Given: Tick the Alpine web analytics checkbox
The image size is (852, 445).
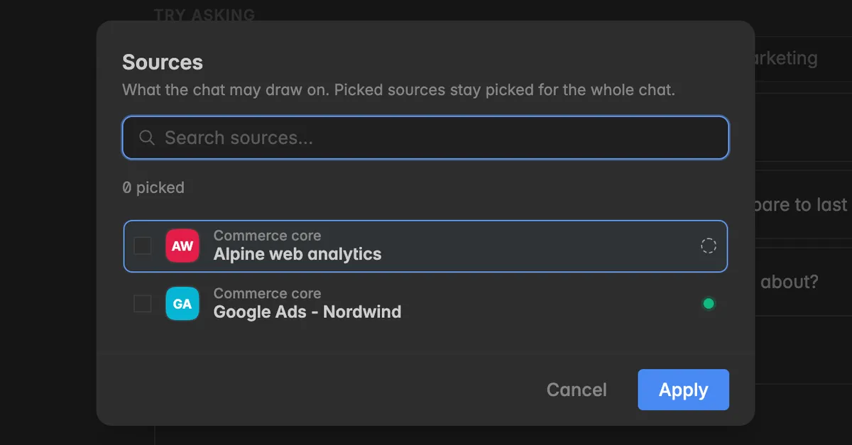Looking at the screenshot, I should coord(143,246).
